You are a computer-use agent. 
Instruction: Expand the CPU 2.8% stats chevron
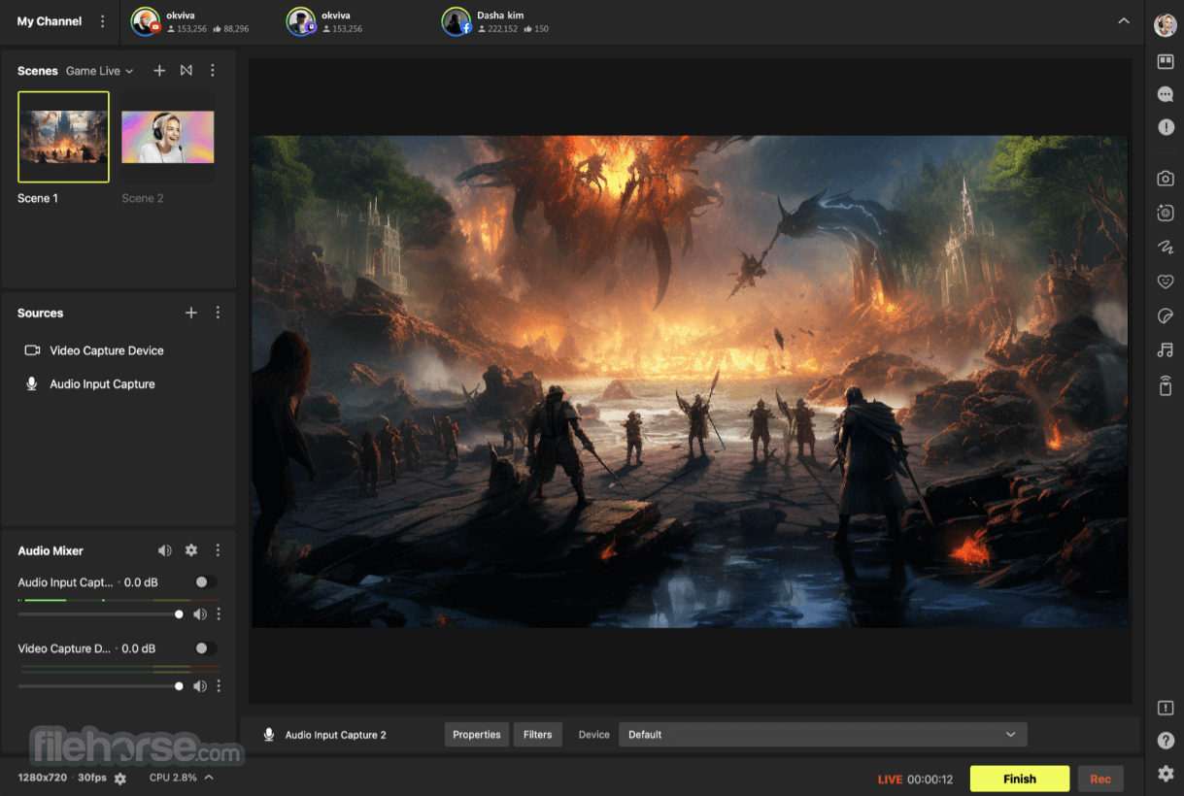209,778
